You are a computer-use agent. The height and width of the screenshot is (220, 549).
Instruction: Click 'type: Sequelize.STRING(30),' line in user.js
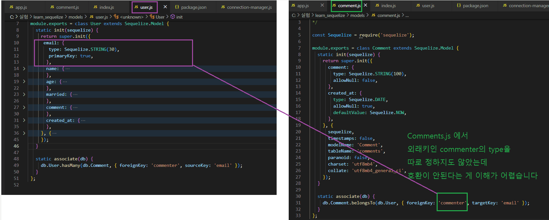tap(84, 49)
